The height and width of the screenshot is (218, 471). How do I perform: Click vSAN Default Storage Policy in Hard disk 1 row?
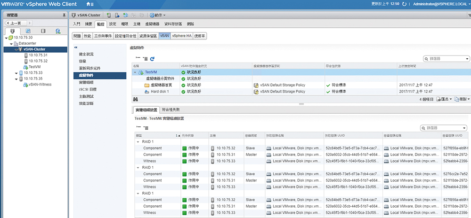(x=283, y=92)
